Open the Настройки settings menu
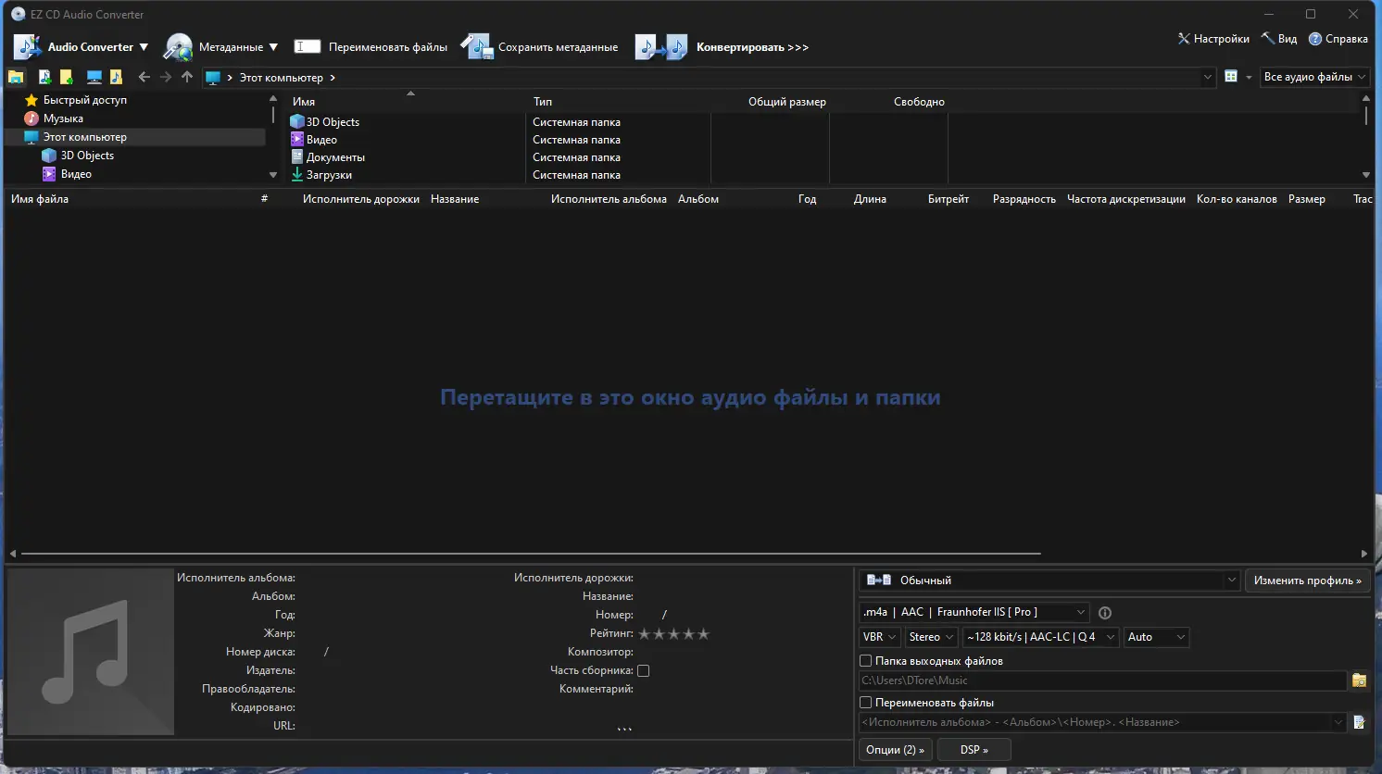This screenshot has width=1382, height=774. pos(1213,39)
